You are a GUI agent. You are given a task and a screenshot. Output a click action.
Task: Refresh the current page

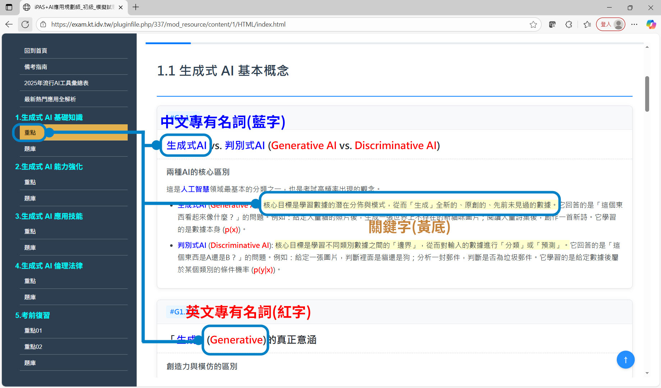(x=25, y=24)
